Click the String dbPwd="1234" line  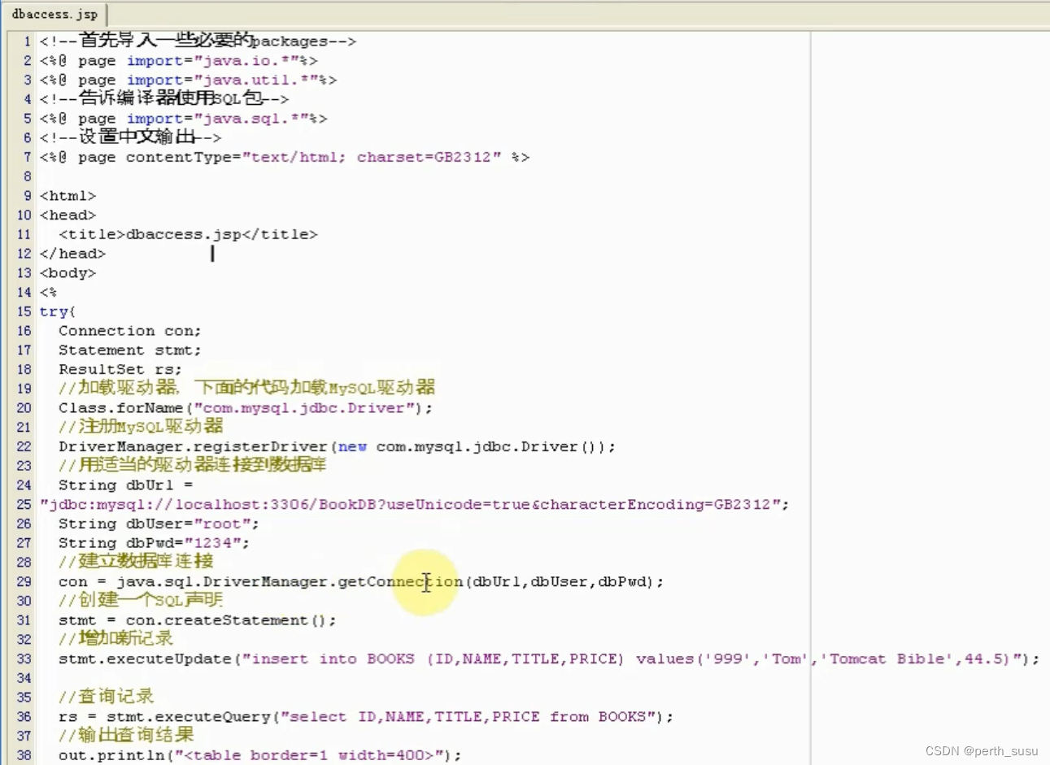click(x=154, y=543)
